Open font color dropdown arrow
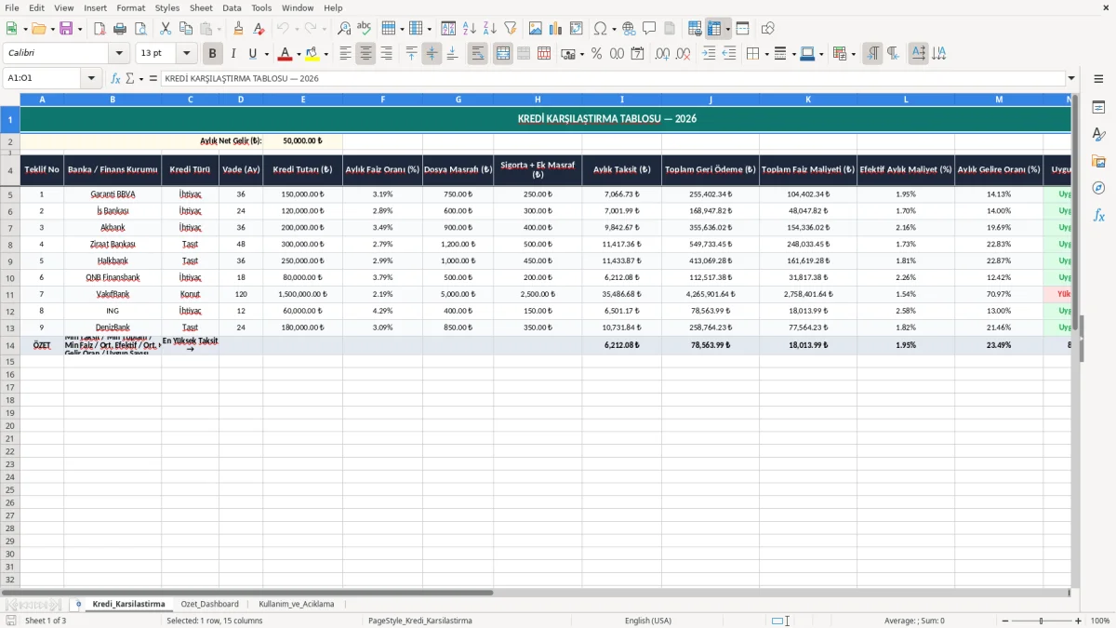 299,54
